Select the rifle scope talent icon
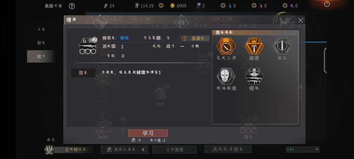Screen dimensions: 354x159 (x=254, y=76)
